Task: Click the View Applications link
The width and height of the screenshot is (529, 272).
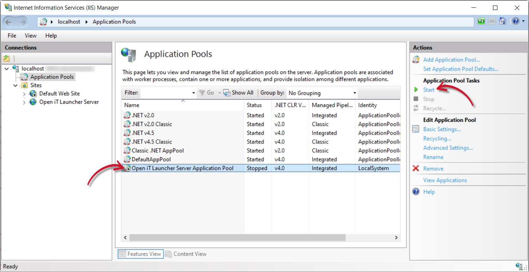Action: tap(445, 180)
